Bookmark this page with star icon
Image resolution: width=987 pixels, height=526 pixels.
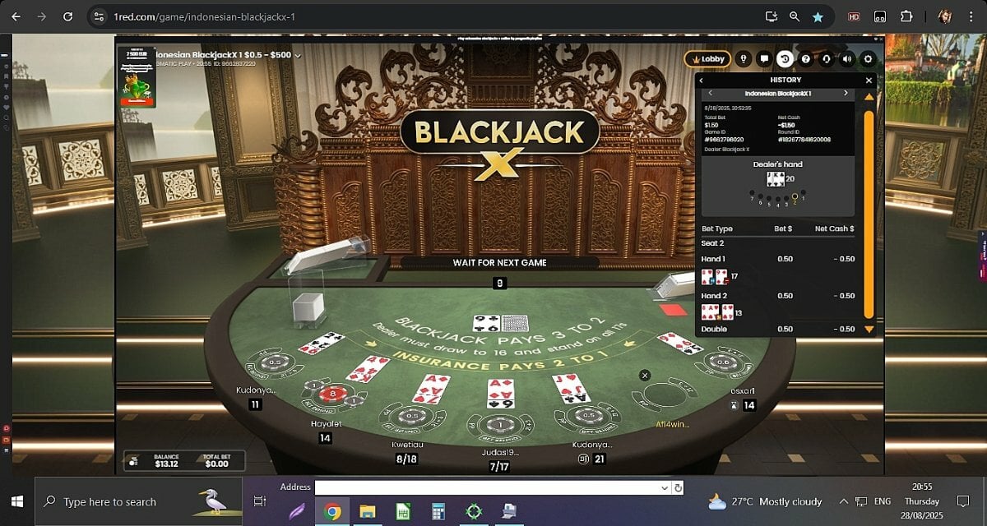pyautogui.click(x=818, y=16)
